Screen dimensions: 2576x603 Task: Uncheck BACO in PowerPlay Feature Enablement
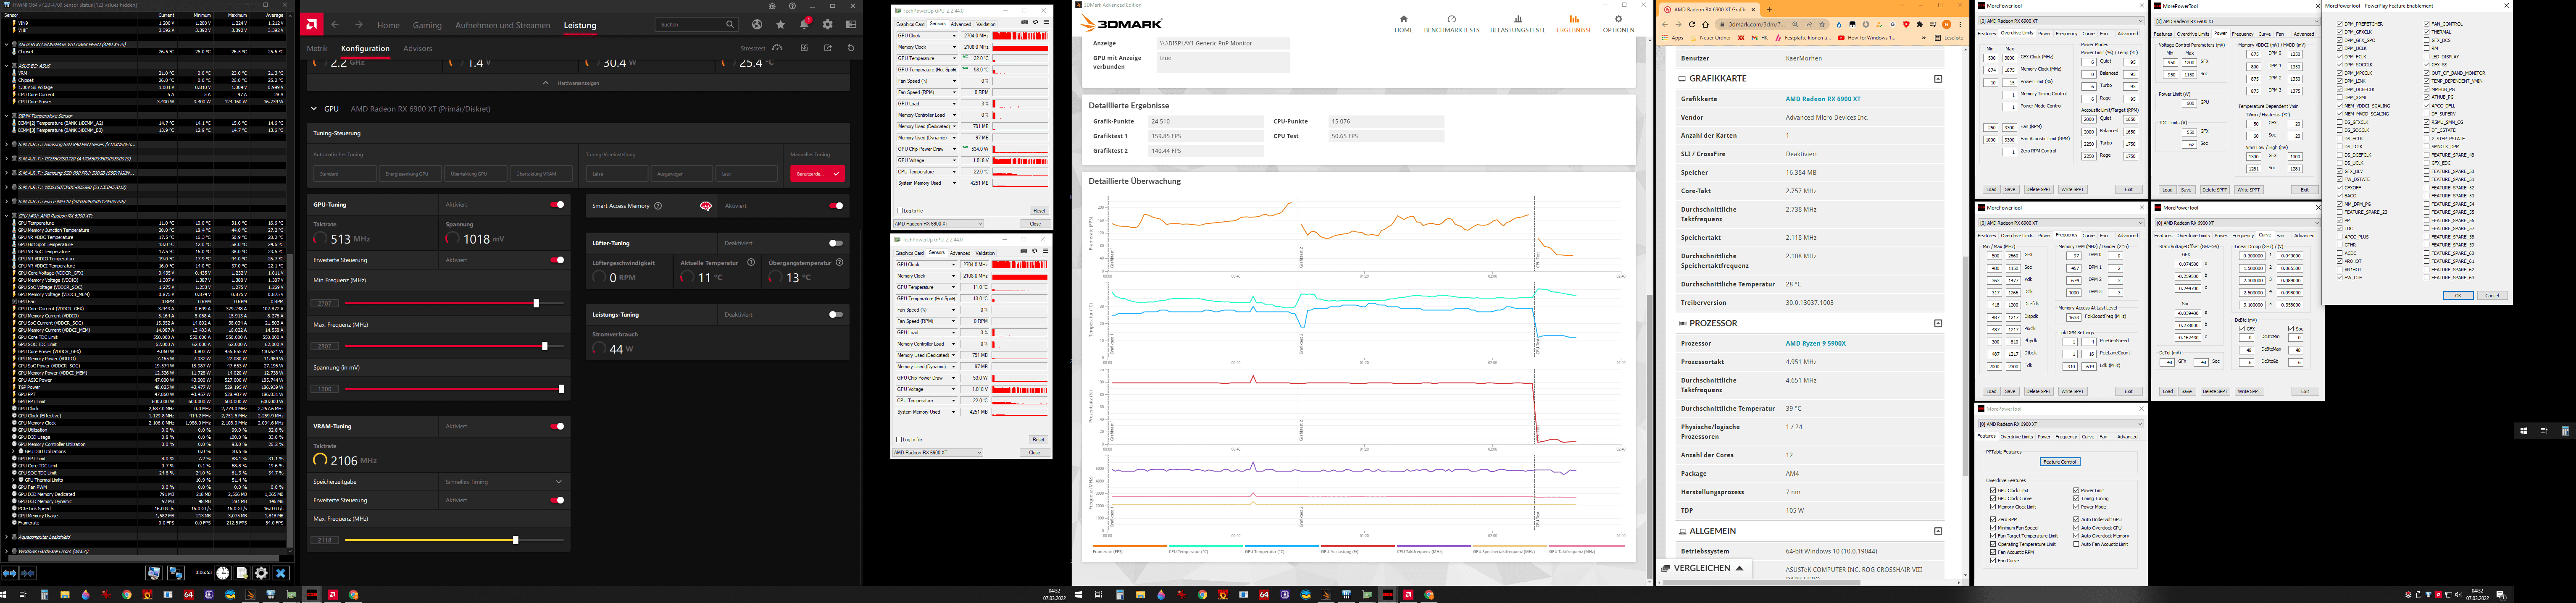tap(2340, 196)
